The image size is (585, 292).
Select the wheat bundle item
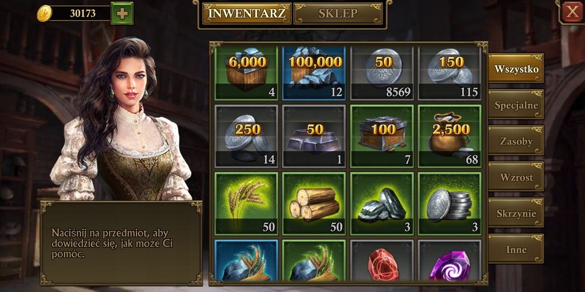tap(246, 204)
